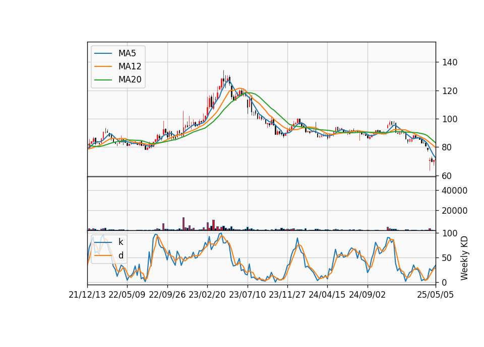
Task: Click the 24/04/15 date axis label
Action: pyautogui.click(x=327, y=295)
